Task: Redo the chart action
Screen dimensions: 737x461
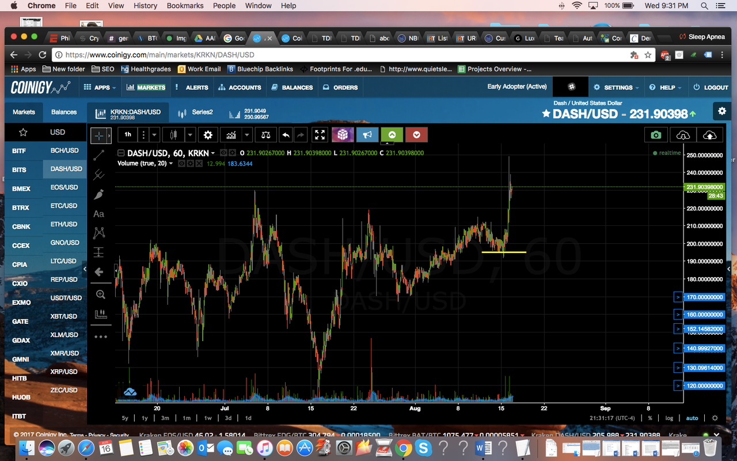Action: (x=301, y=135)
